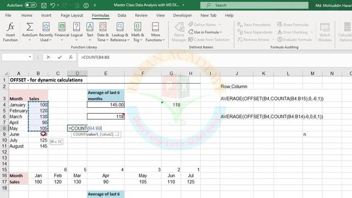The height and width of the screenshot is (198, 352).
Task: Click in the formula bar text =COUNT(B4:B8
Action: [95, 57]
